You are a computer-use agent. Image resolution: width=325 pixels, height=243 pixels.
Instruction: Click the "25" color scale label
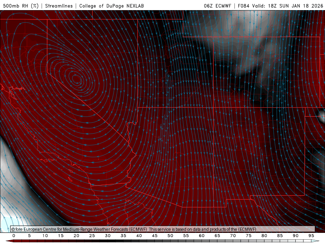tap(92, 236)
